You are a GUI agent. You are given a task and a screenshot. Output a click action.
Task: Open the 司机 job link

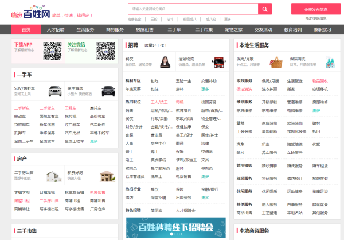[x=179, y=102]
